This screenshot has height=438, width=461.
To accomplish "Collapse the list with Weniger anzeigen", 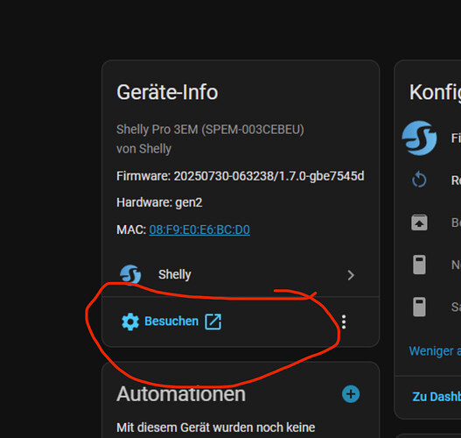I will point(435,351).
